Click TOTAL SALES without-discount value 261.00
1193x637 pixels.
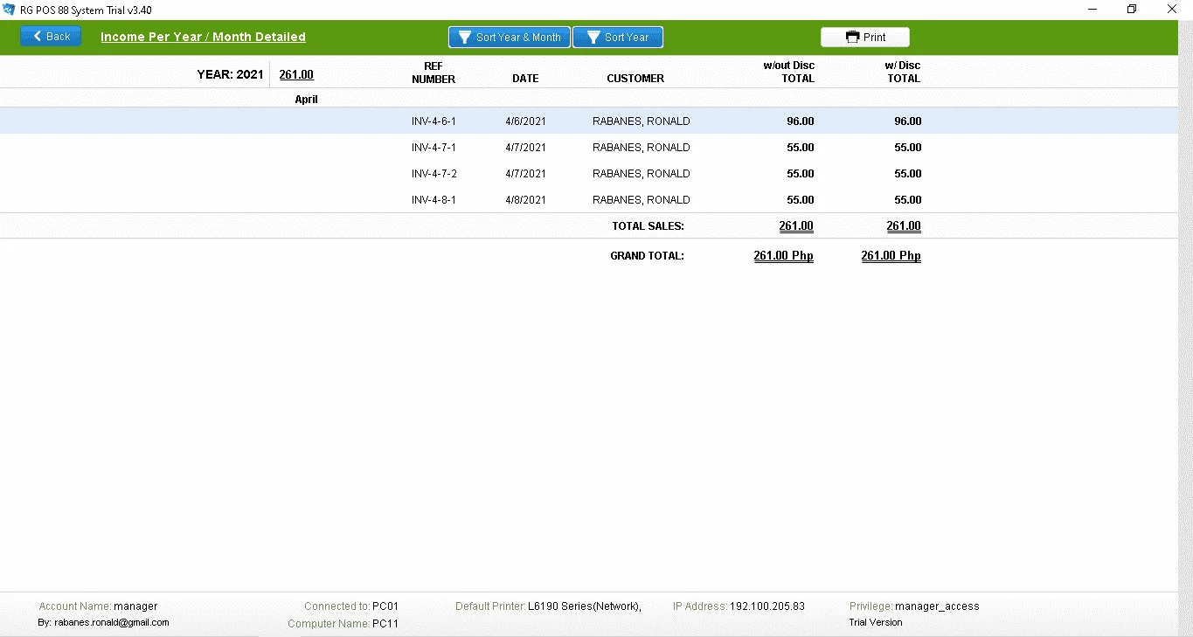(x=796, y=226)
